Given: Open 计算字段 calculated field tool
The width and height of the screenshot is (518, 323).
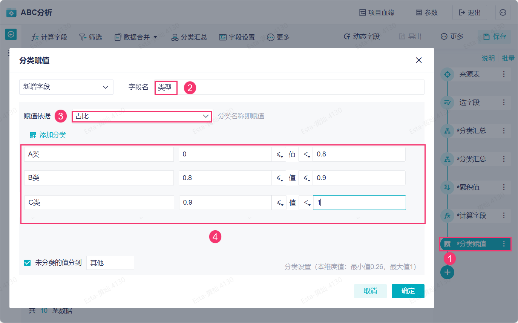Looking at the screenshot, I should click(x=49, y=37).
